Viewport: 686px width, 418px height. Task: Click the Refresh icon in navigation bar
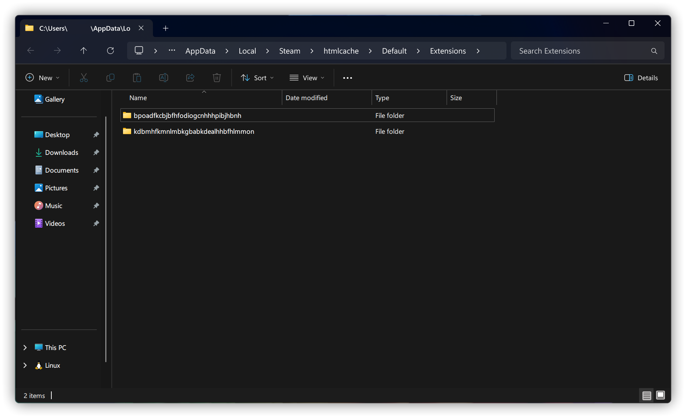pyautogui.click(x=110, y=51)
